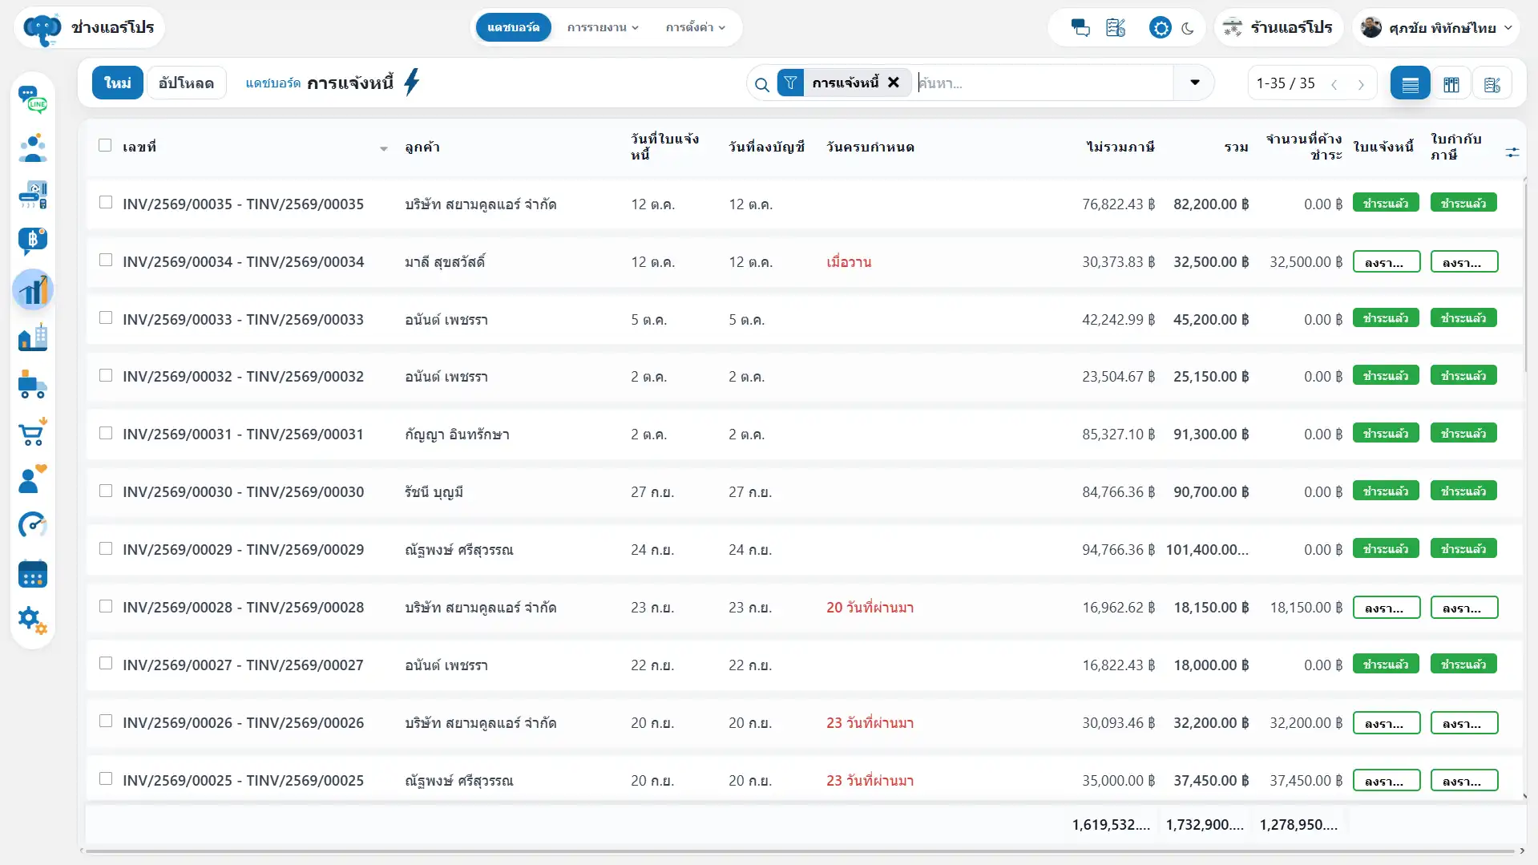1538x865 pixels.
Task: Click the อัปโหลด button
Action: [187, 83]
